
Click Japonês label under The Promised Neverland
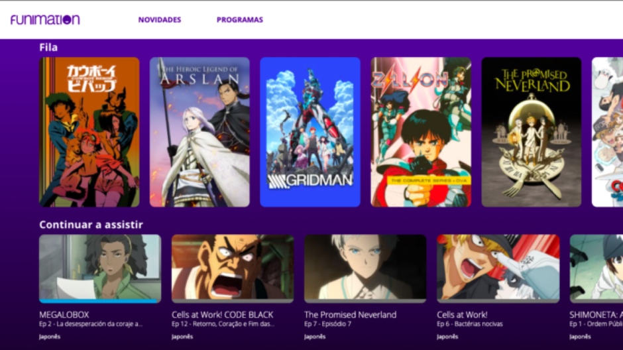[x=315, y=337]
